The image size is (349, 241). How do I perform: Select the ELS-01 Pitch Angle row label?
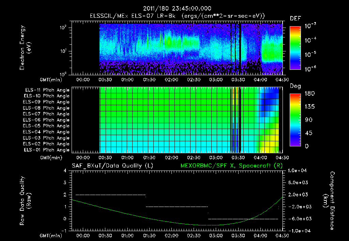pyautogui.click(x=47, y=150)
